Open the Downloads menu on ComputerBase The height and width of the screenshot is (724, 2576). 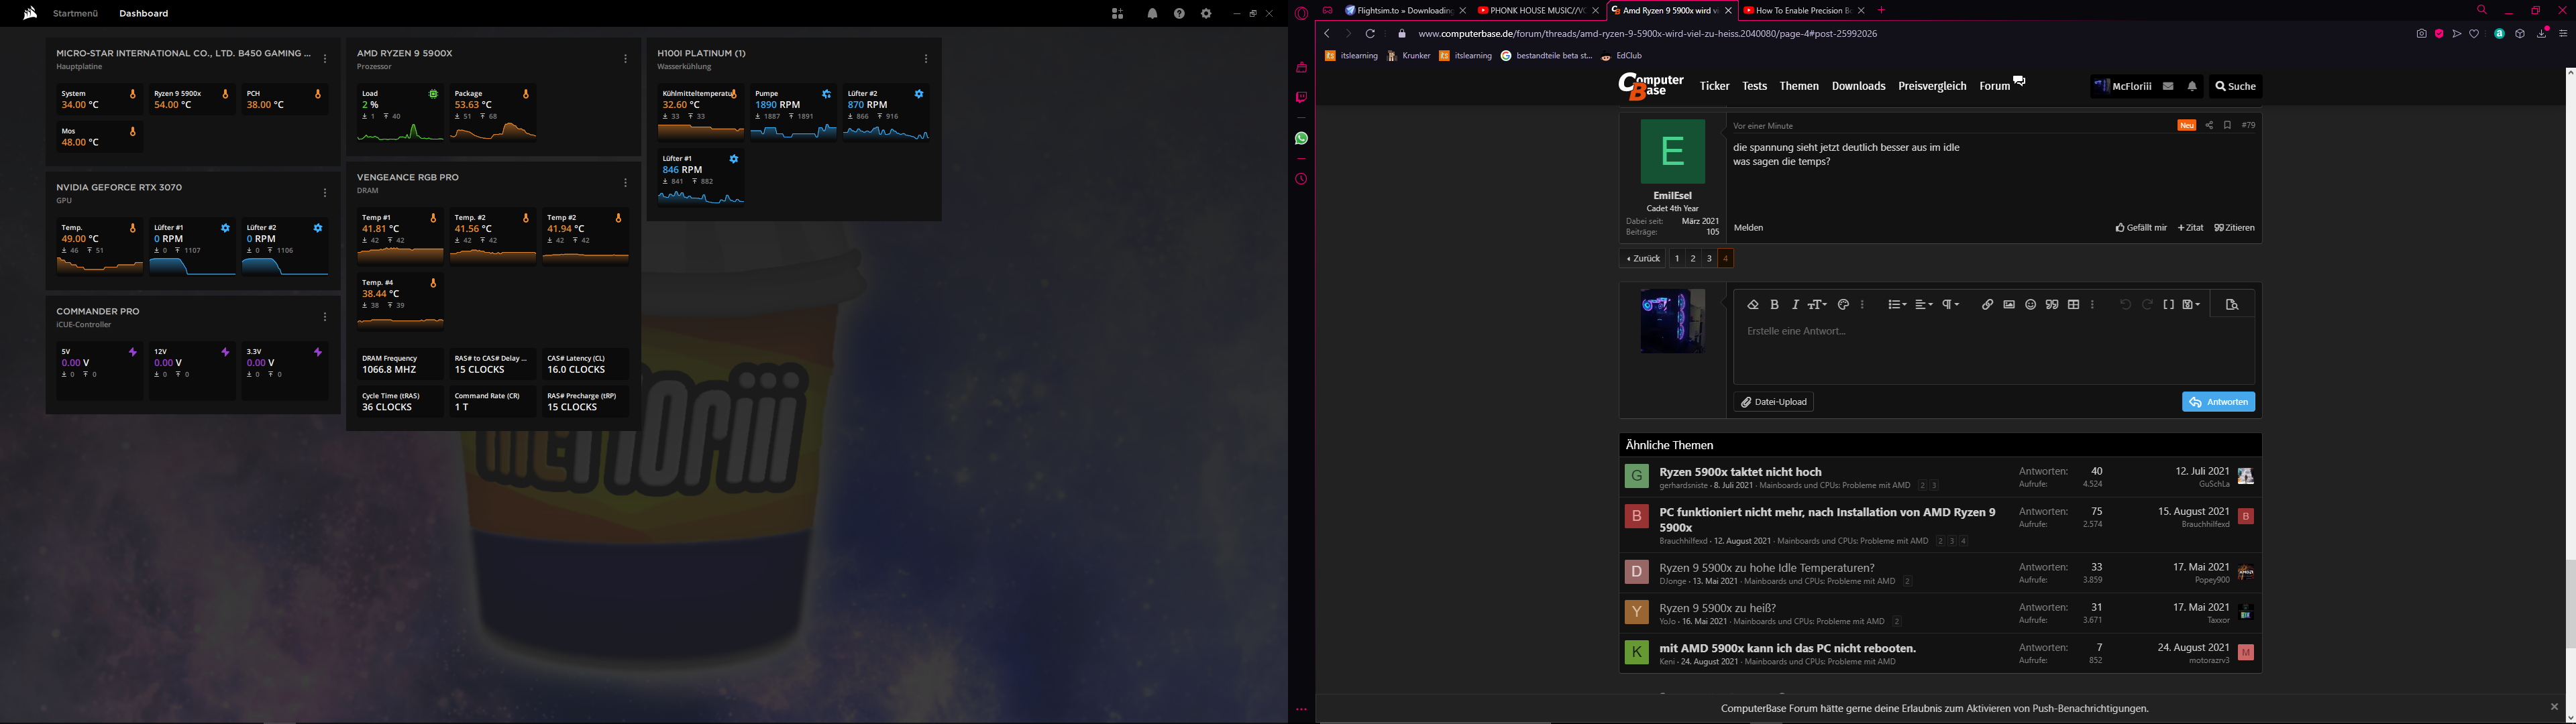pos(1858,86)
